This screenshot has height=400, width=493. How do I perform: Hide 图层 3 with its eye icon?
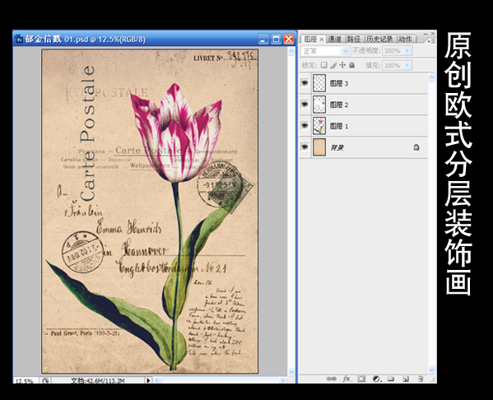(305, 83)
